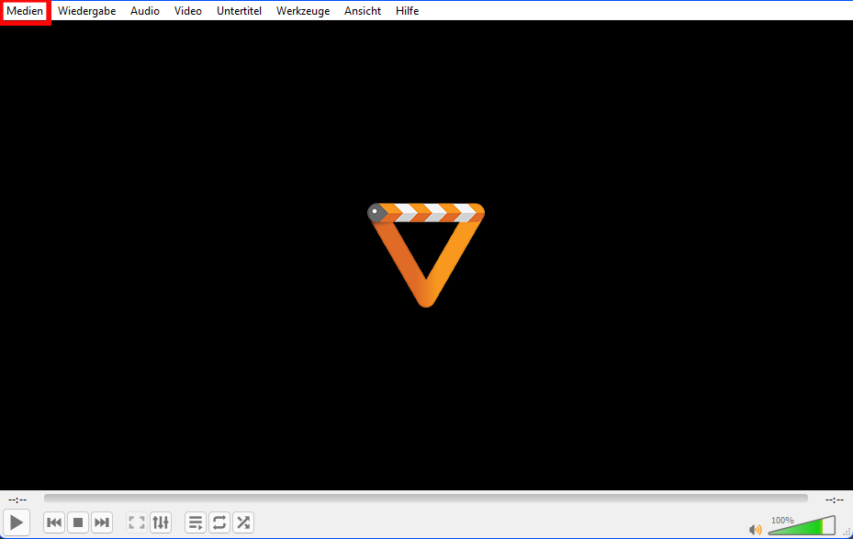Expand the Audio menu
The height and width of the screenshot is (539, 853).
click(144, 11)
